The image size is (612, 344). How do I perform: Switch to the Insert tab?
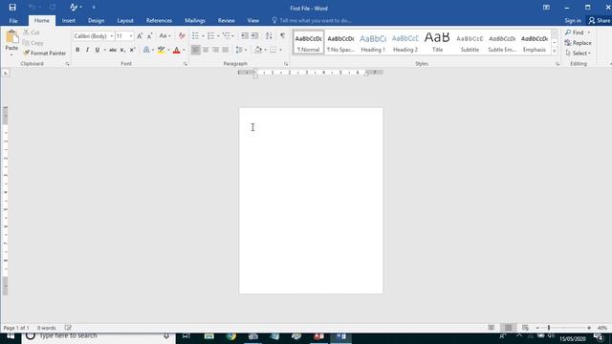tap(68, 21)
